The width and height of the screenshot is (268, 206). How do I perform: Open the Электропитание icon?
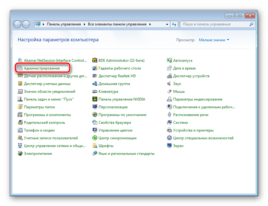tap(21, 154)
